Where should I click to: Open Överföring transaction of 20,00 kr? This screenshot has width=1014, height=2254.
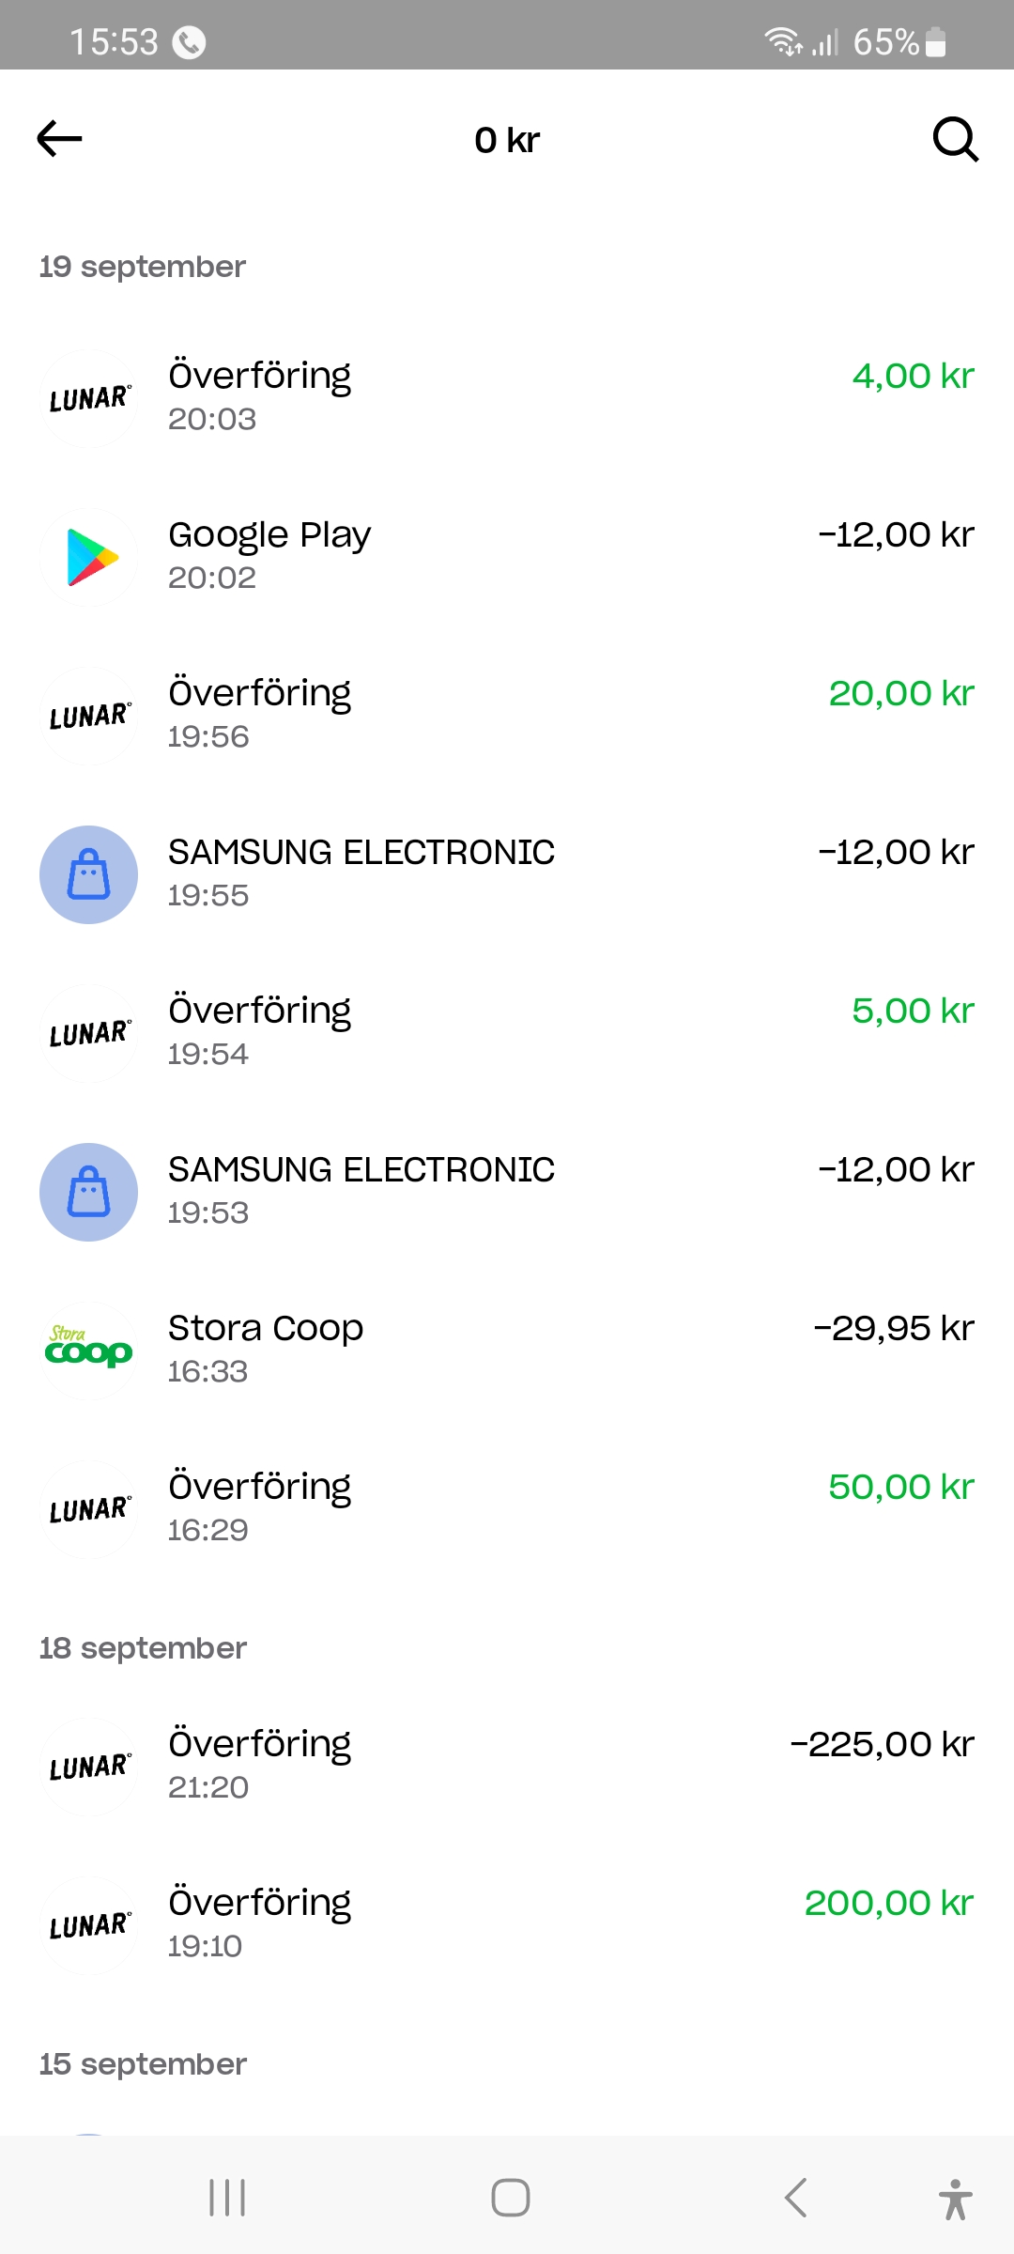(x=507, y=715)
